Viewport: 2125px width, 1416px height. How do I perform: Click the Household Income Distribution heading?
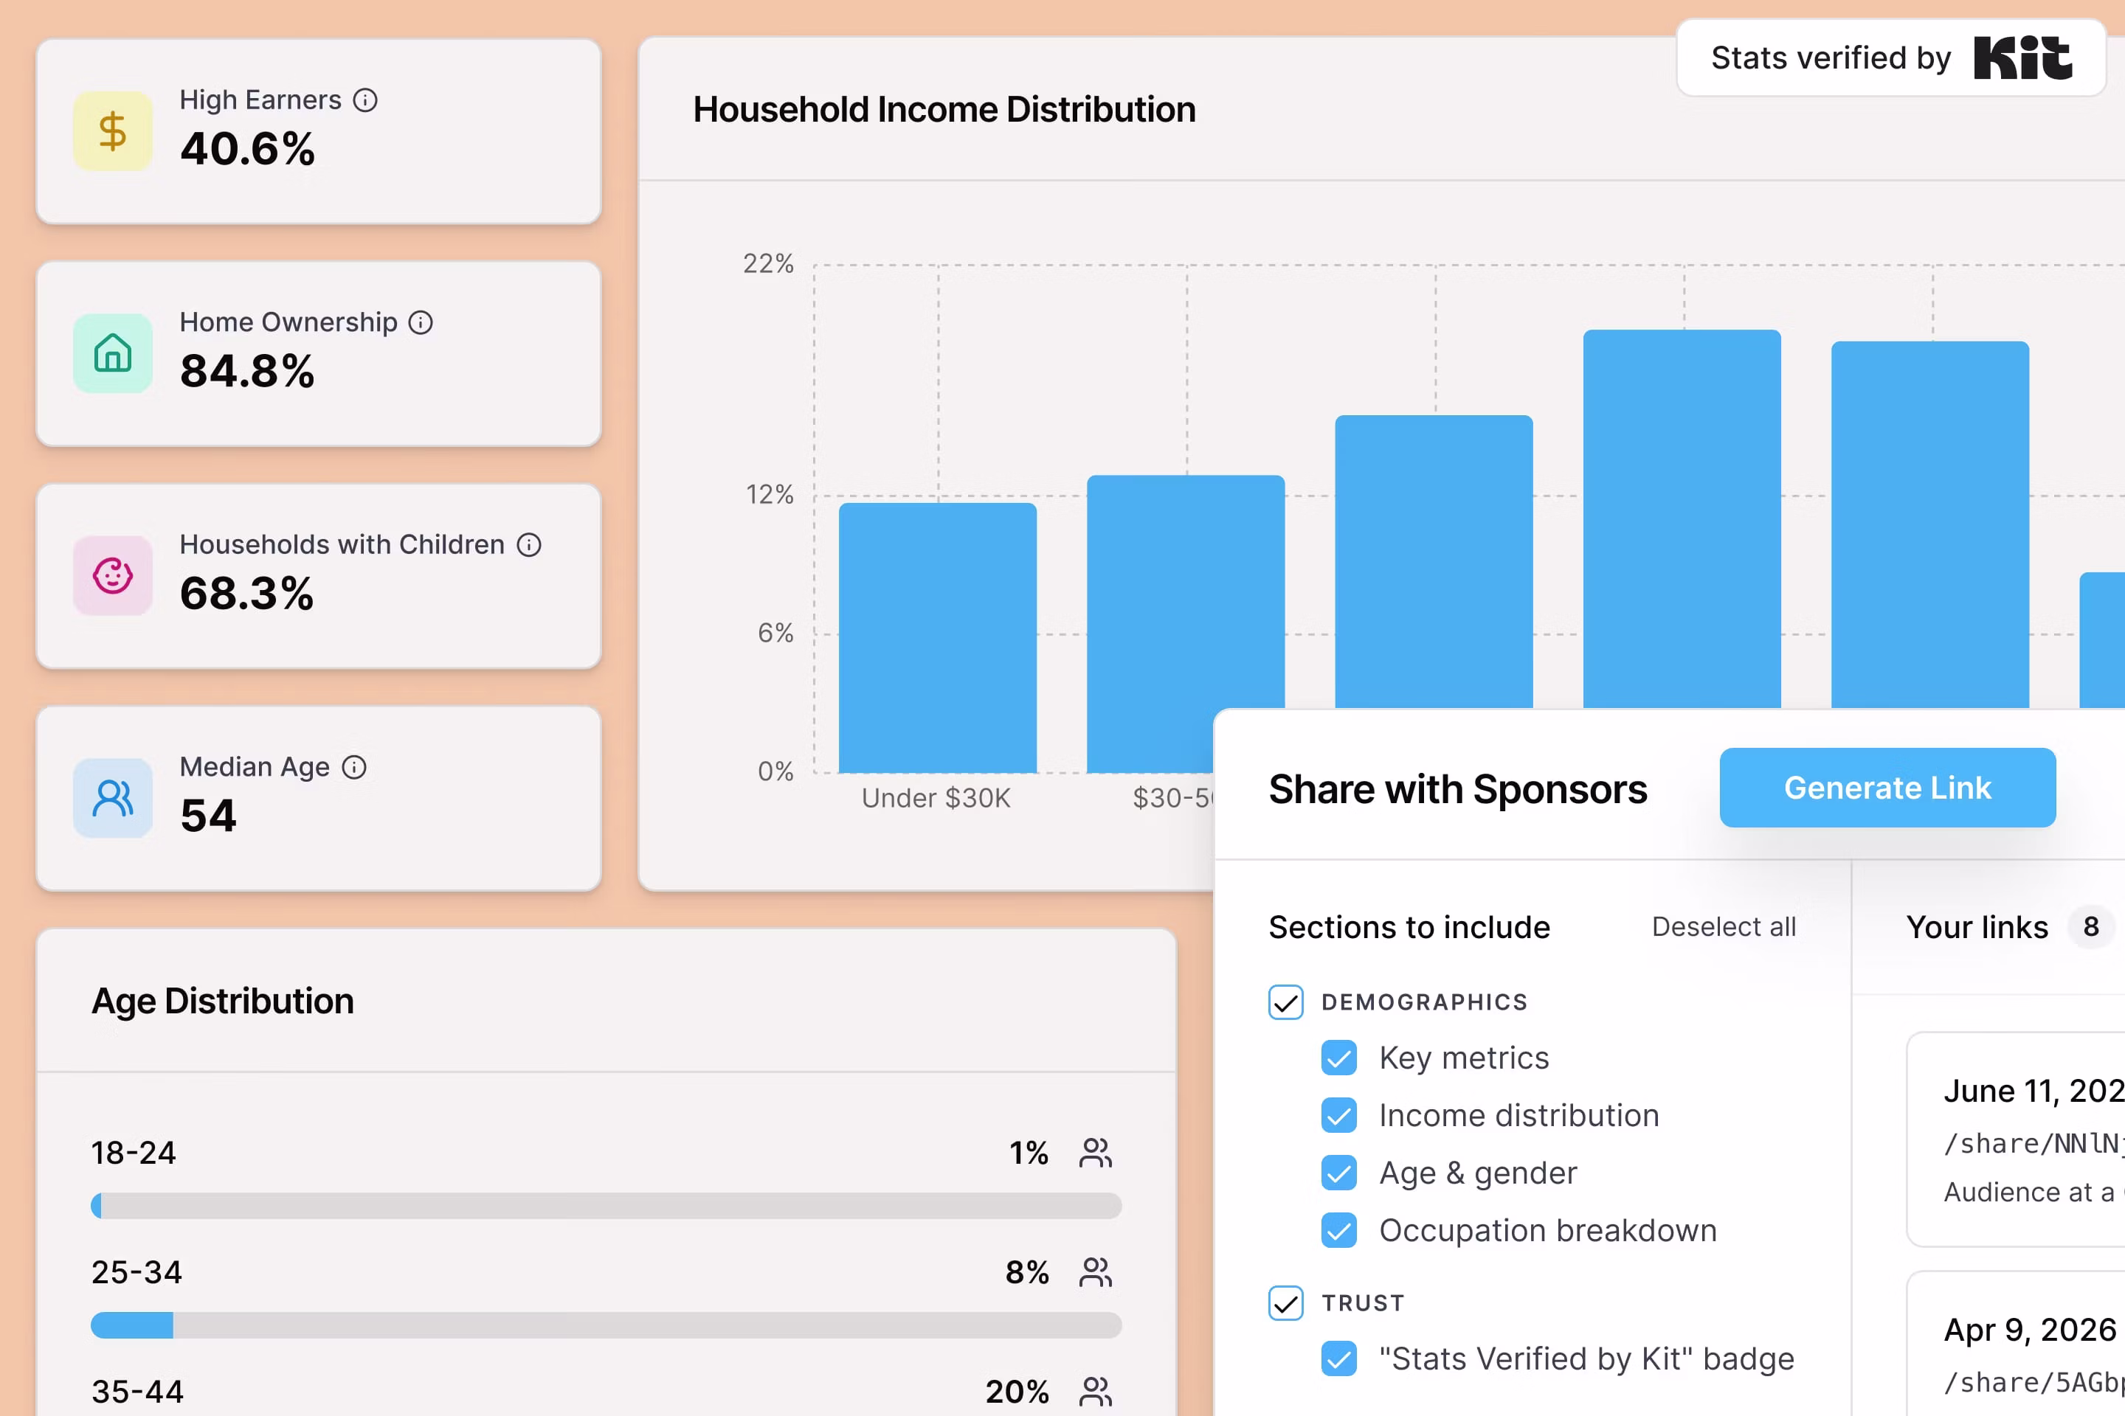[944, 109]
